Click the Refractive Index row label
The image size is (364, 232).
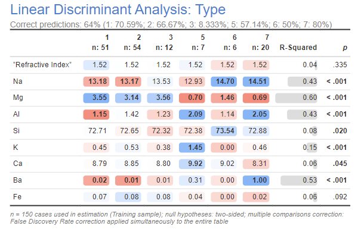pyautogui.click(x=42, y=65)
